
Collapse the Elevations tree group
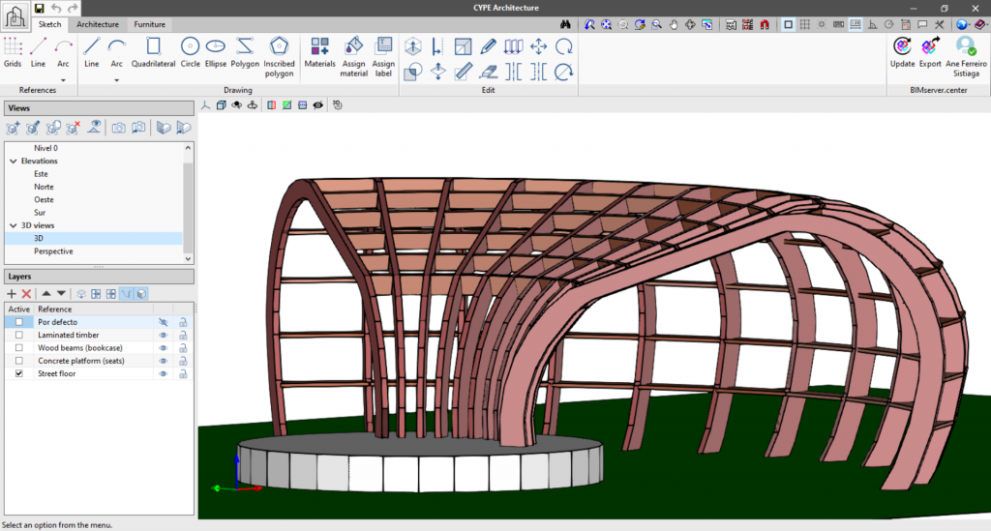coord(14,162)
